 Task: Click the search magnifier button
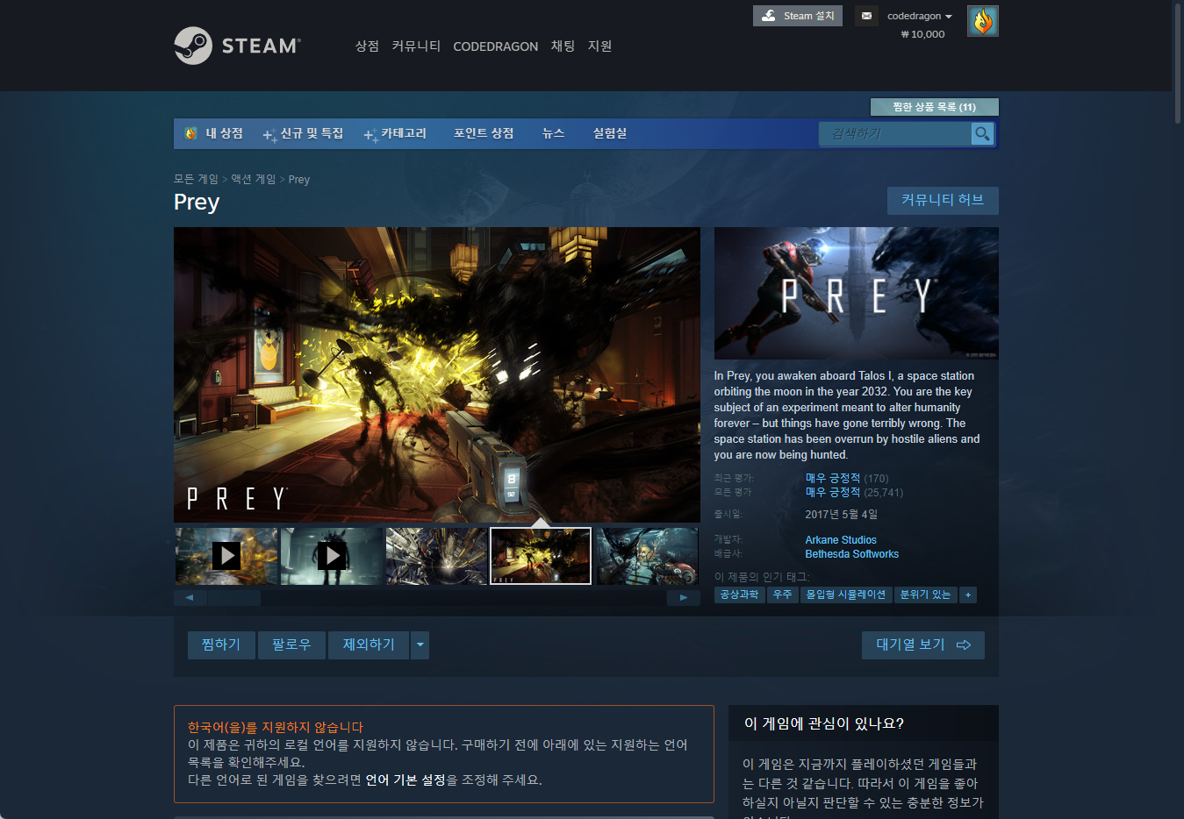click(x=982, y=133)
